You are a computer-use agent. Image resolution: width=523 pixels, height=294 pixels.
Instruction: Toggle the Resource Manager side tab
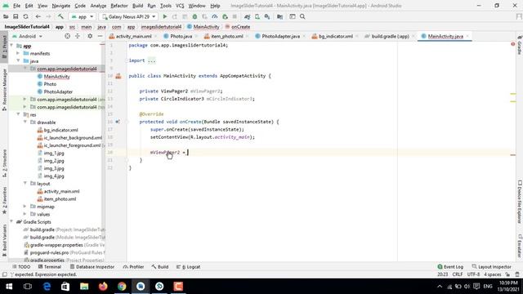tap(4, 90)
